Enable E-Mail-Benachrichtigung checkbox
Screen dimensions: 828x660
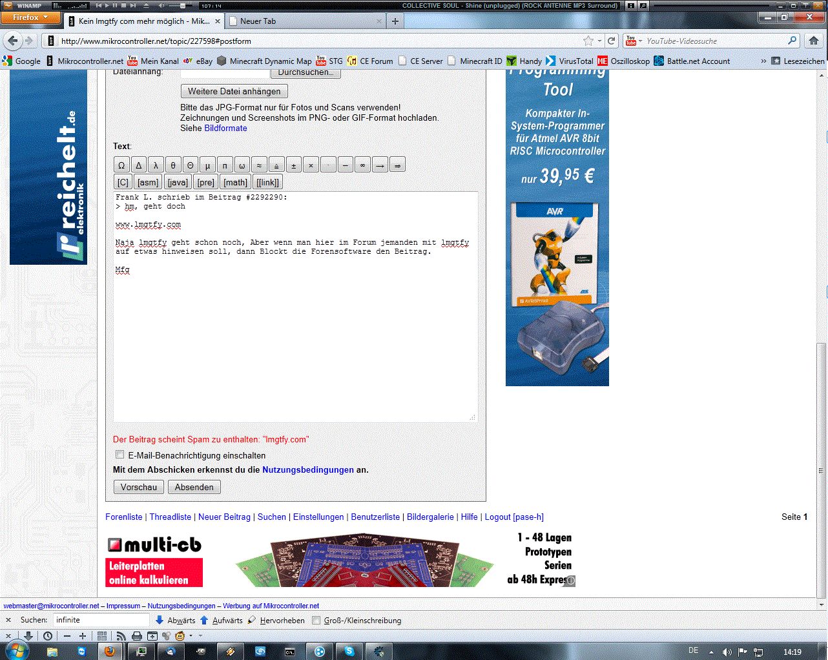coord(119,455)
